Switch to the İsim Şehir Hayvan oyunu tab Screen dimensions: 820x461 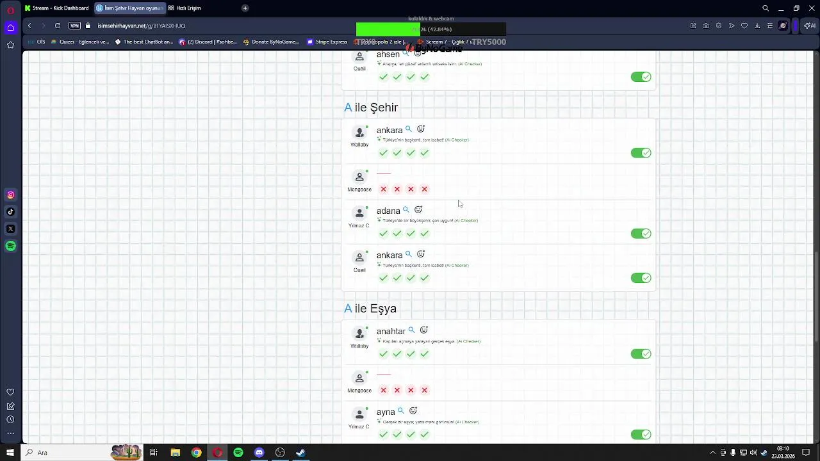click(129, 8)
